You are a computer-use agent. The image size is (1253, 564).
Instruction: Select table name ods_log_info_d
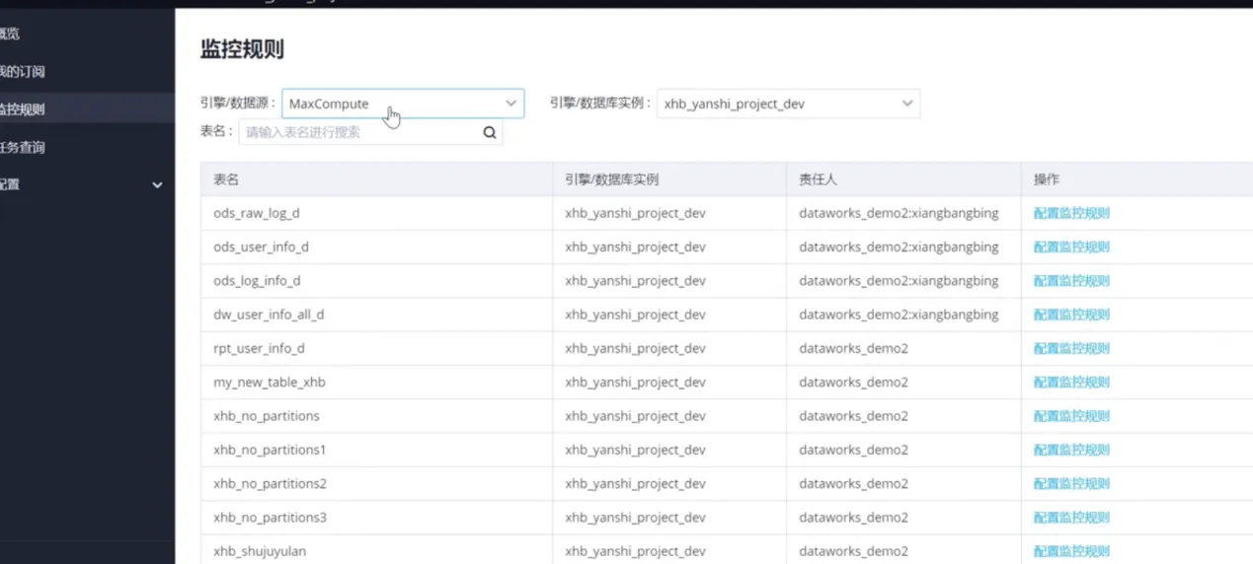click(x=257, y=281)
